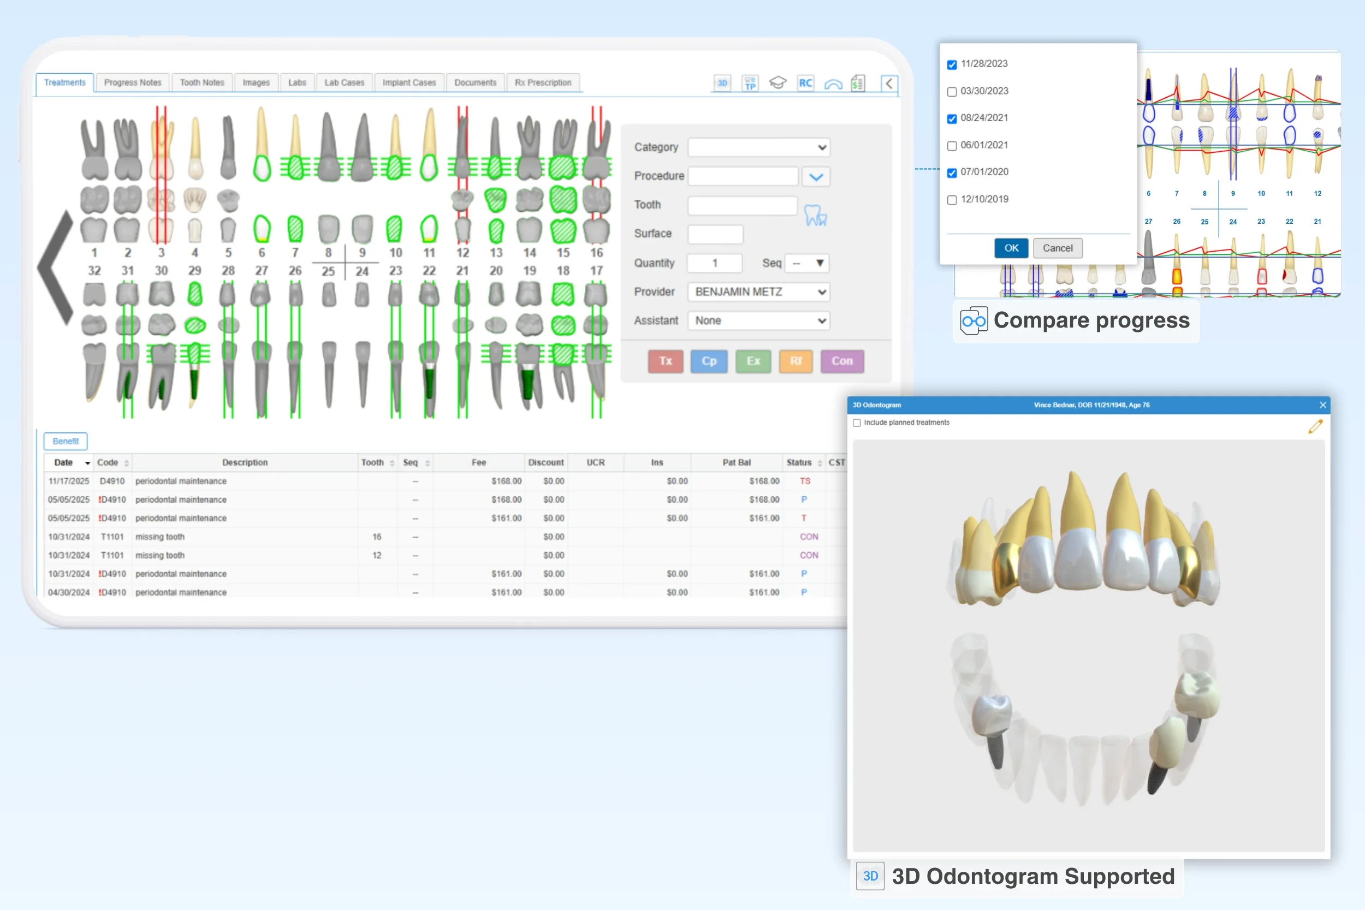
Task: Click the RC toolbar icon
Action: coord(805,83)
